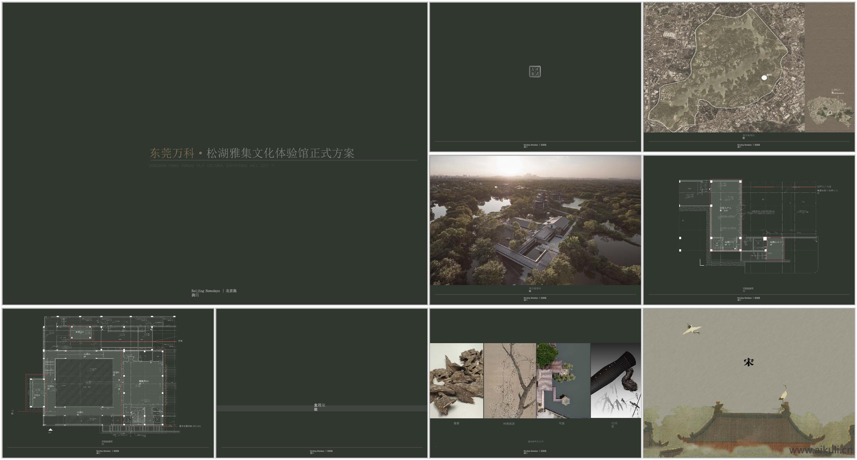Select the 主题定位 section divider bar
Screen dimensions: 857x460
click(321, 408)
